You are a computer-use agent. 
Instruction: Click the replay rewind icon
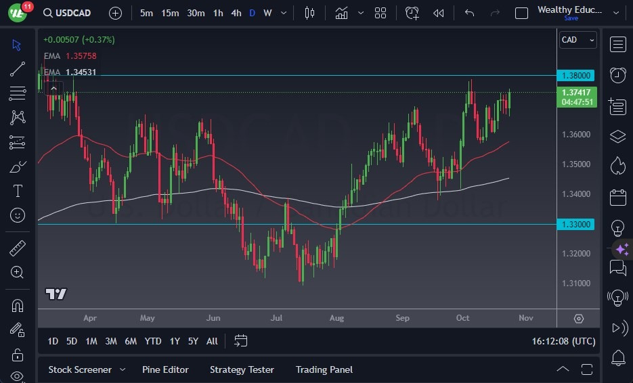[439, 13]
